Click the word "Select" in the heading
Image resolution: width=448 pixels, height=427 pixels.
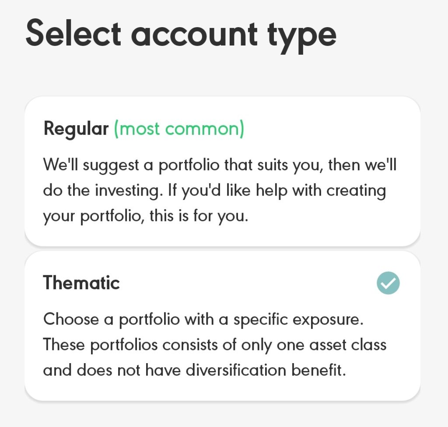(x=73, y=33)
